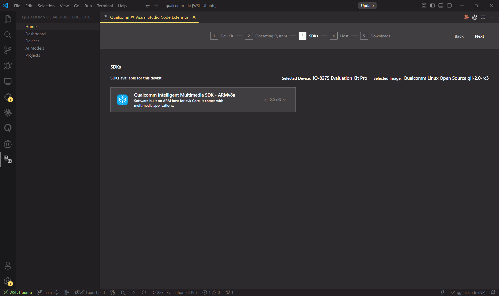Image resolution: width=499 pixels, height=296 pixels.
Task: Open Remote Explorer in the activity bar
Action: pos(8,81)
